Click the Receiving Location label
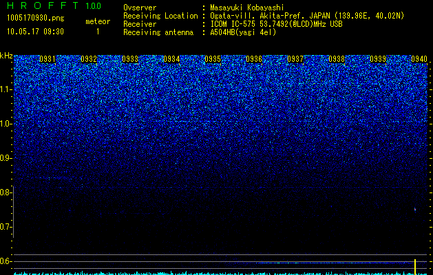Viewport: 433px width, 275px height. tap(160, 16)
